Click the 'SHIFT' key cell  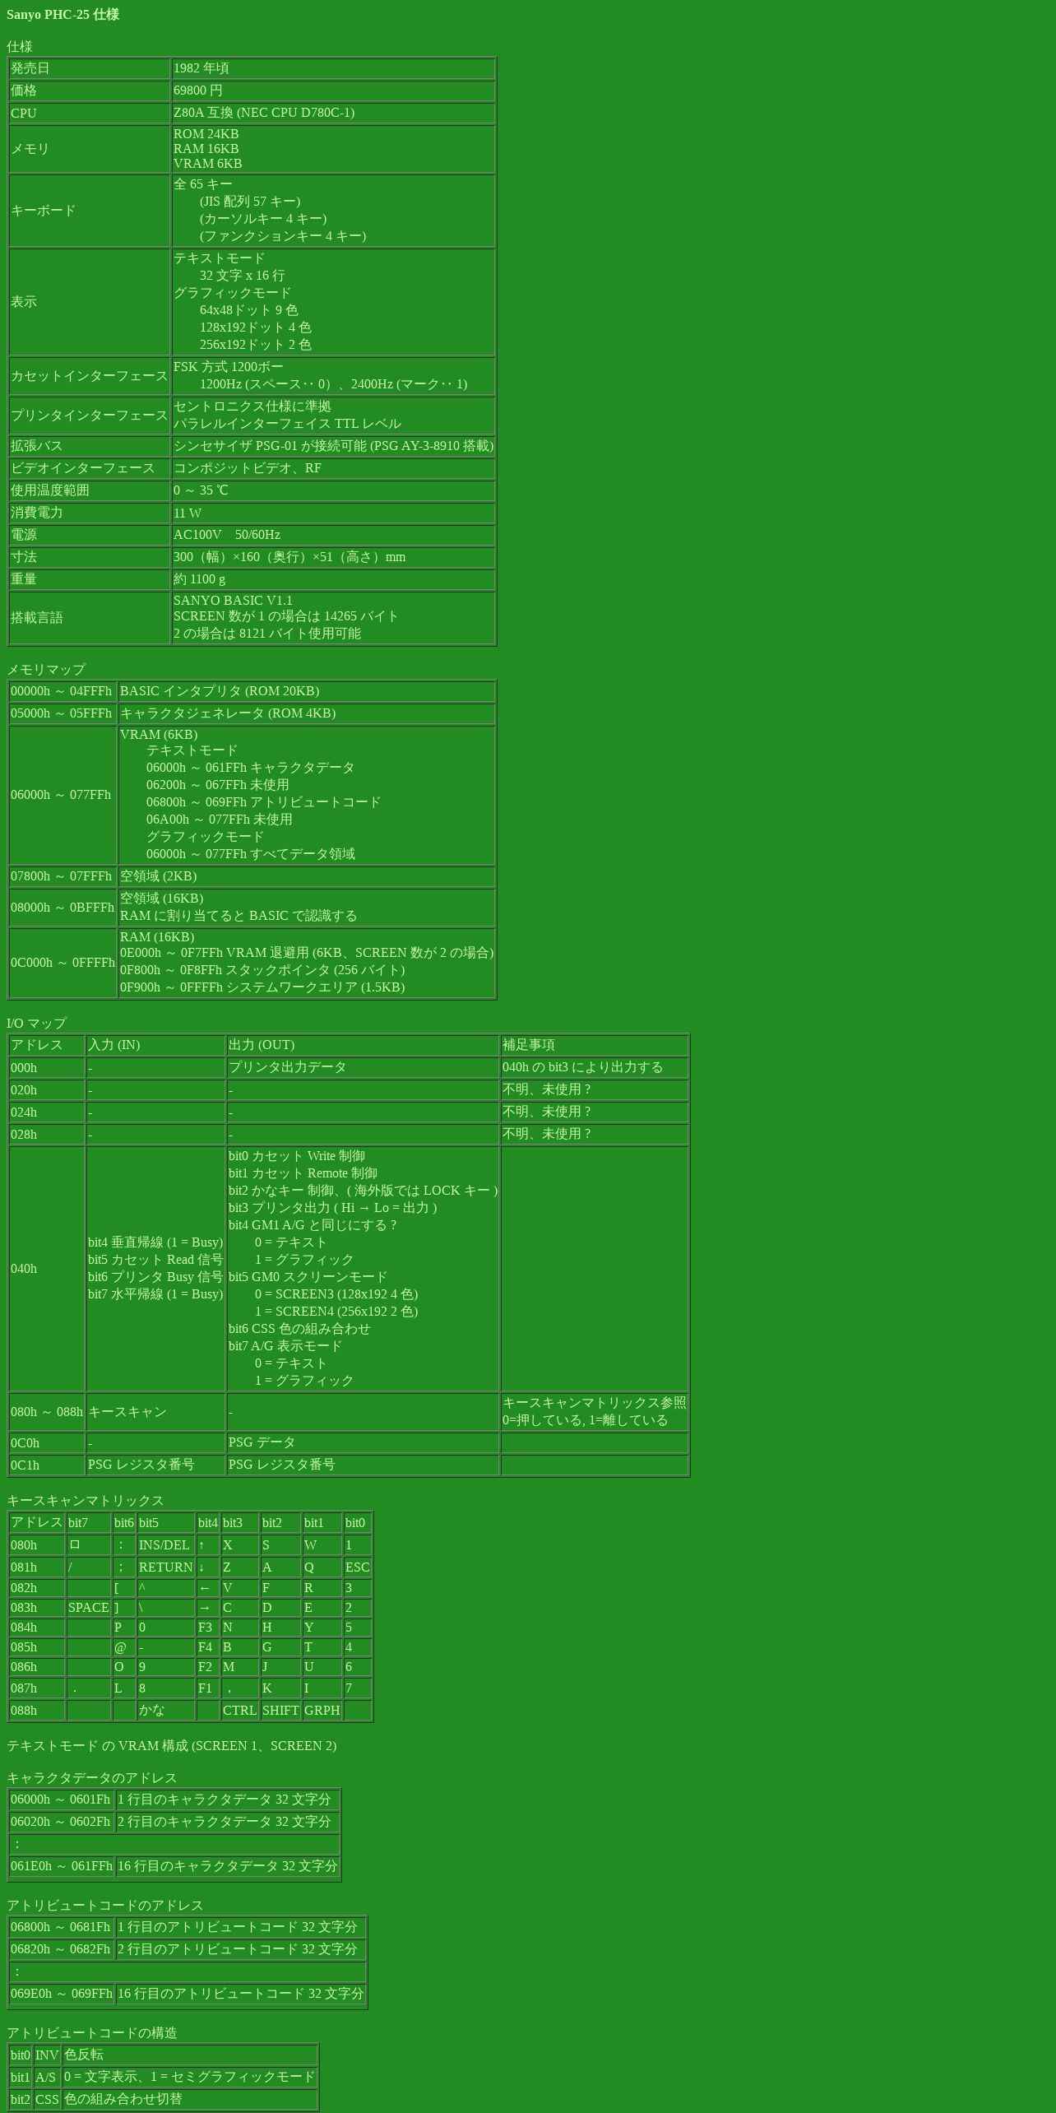(x=280, y=1710)
